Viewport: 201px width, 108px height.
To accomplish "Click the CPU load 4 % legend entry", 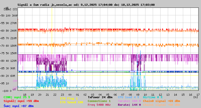I will point(128,97).
